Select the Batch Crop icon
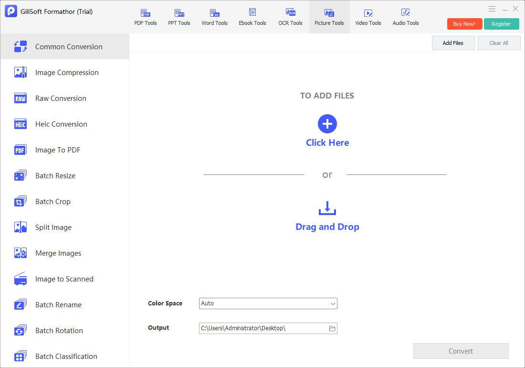Image resolution: width=525 pixels, height=368 pixels. (21, 201)
